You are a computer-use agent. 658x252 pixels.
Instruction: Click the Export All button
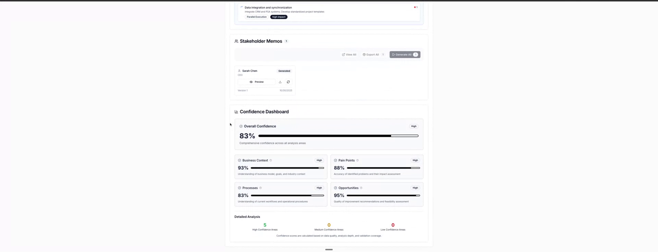click(374, 54)
